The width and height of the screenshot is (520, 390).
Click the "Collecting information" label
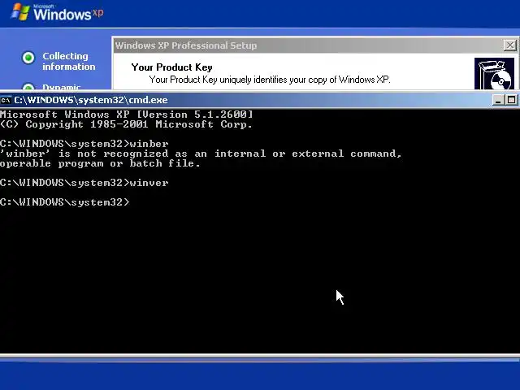coord(68,62)
